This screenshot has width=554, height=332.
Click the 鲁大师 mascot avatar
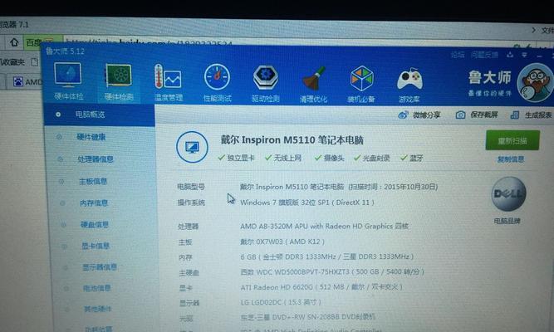click(x=535, y=83)
